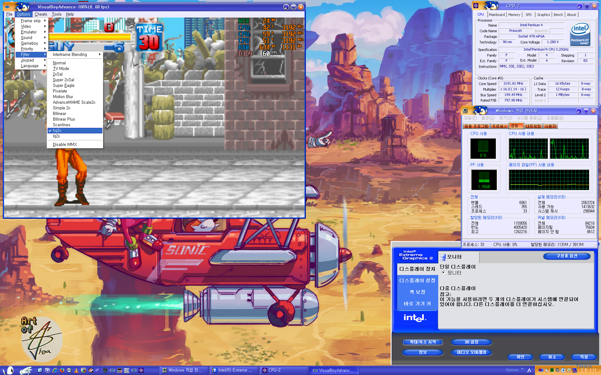Launch VLC media player from quick launch

pyautogui.click(x=76, y=370)
